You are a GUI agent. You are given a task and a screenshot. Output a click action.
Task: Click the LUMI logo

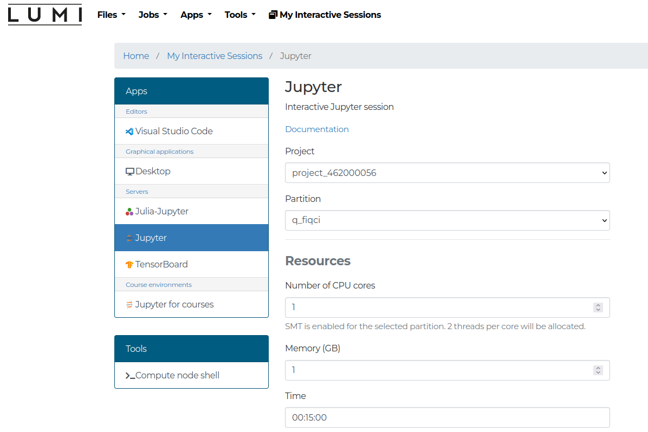pyautogui.click(x=44, y=15)
